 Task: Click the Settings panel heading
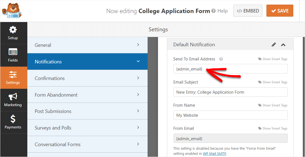[x=158, y=30]
